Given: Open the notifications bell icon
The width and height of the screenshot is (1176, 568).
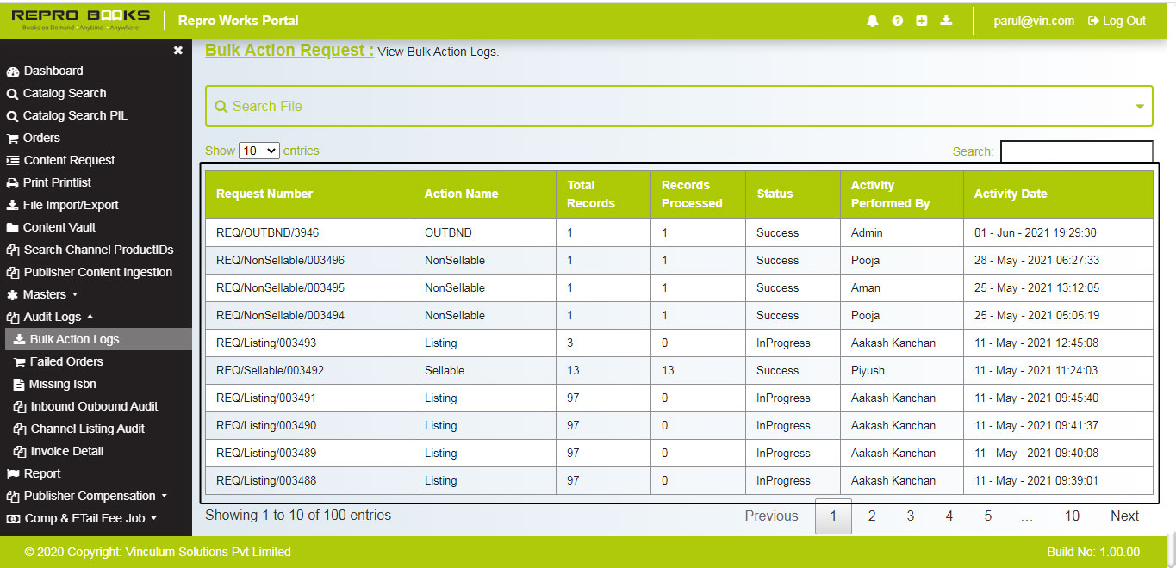Looking at the screenshot, I should pos(871,20).
